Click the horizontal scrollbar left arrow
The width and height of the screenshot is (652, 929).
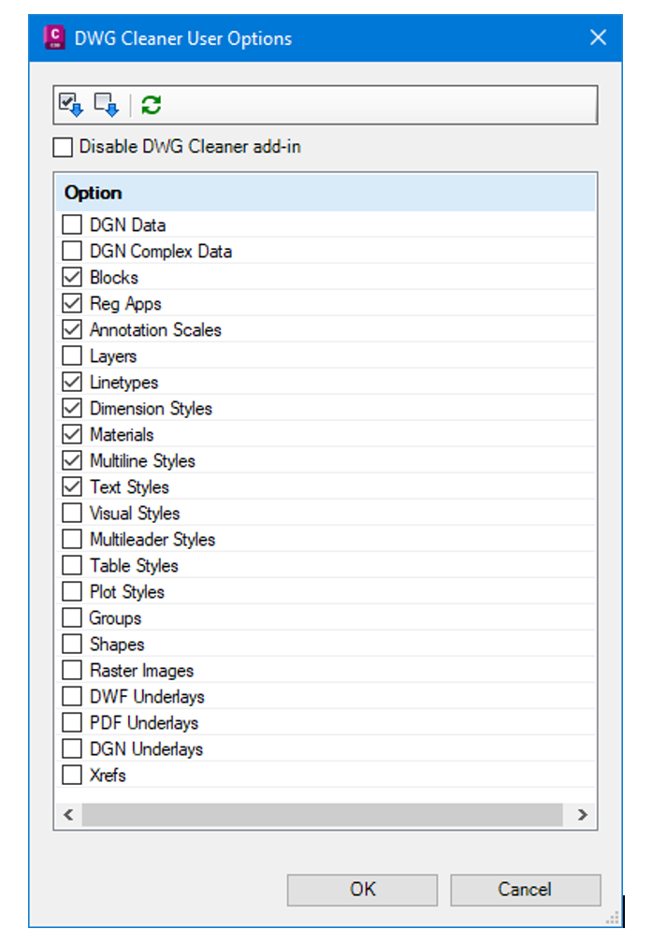tap(68, 815)
